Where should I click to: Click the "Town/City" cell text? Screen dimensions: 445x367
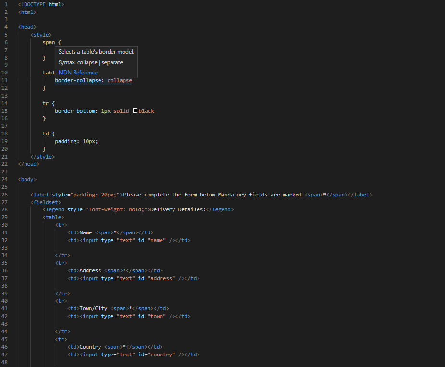click(93, 308)
